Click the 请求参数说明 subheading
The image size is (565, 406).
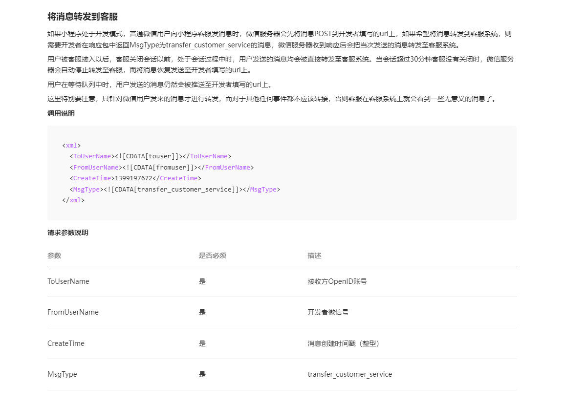point(68,233)
